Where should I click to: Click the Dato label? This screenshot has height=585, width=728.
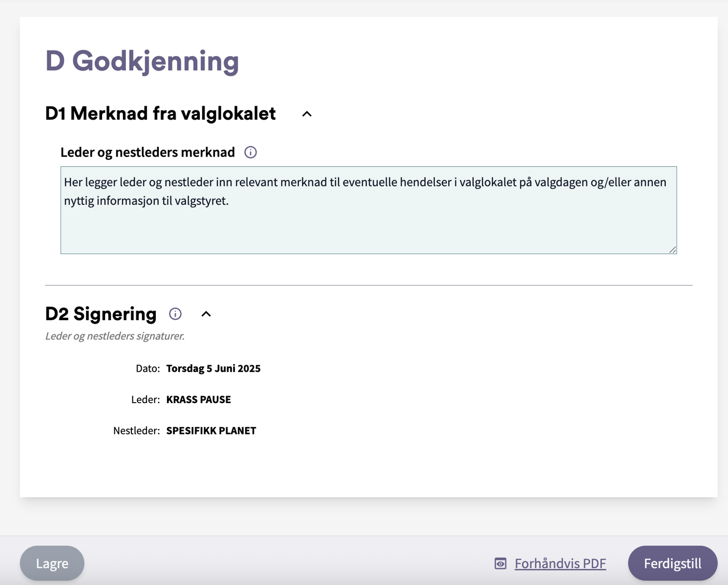click(148, 369)
